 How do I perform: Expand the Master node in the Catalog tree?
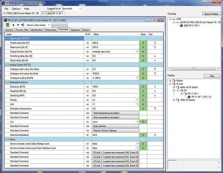coord(170,81)
